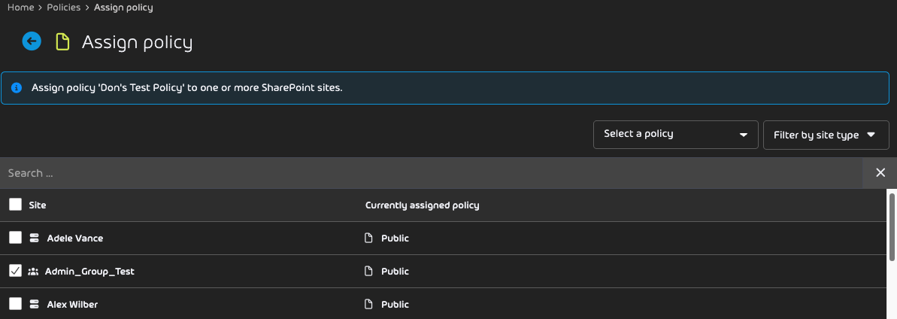Check the Alex Wilber site checkbox

pyautogui.click(x=16, y=303)
